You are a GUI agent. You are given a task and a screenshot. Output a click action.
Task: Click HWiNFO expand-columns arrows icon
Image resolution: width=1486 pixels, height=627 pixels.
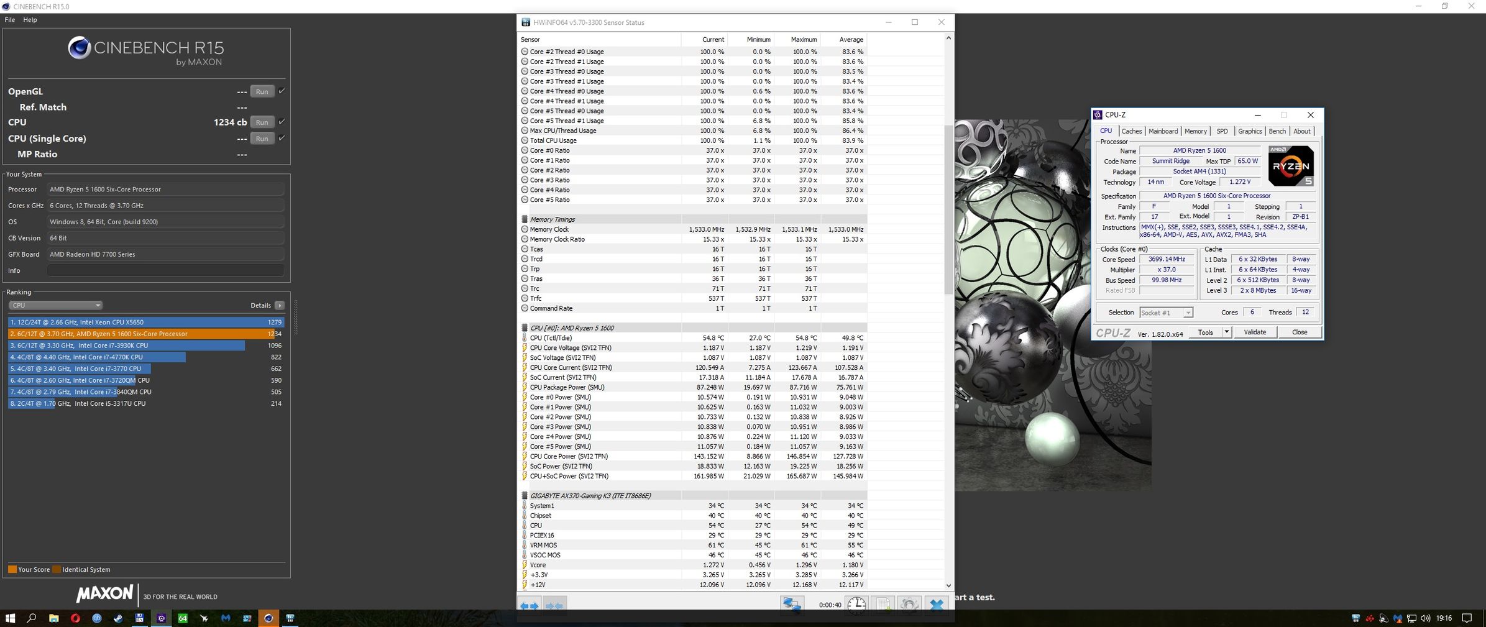coord(530,605)
